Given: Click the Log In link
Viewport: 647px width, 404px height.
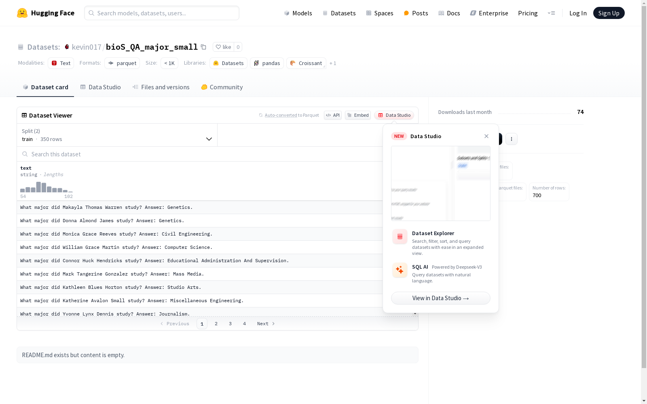Looking at the screenshot, I should 578,13.
